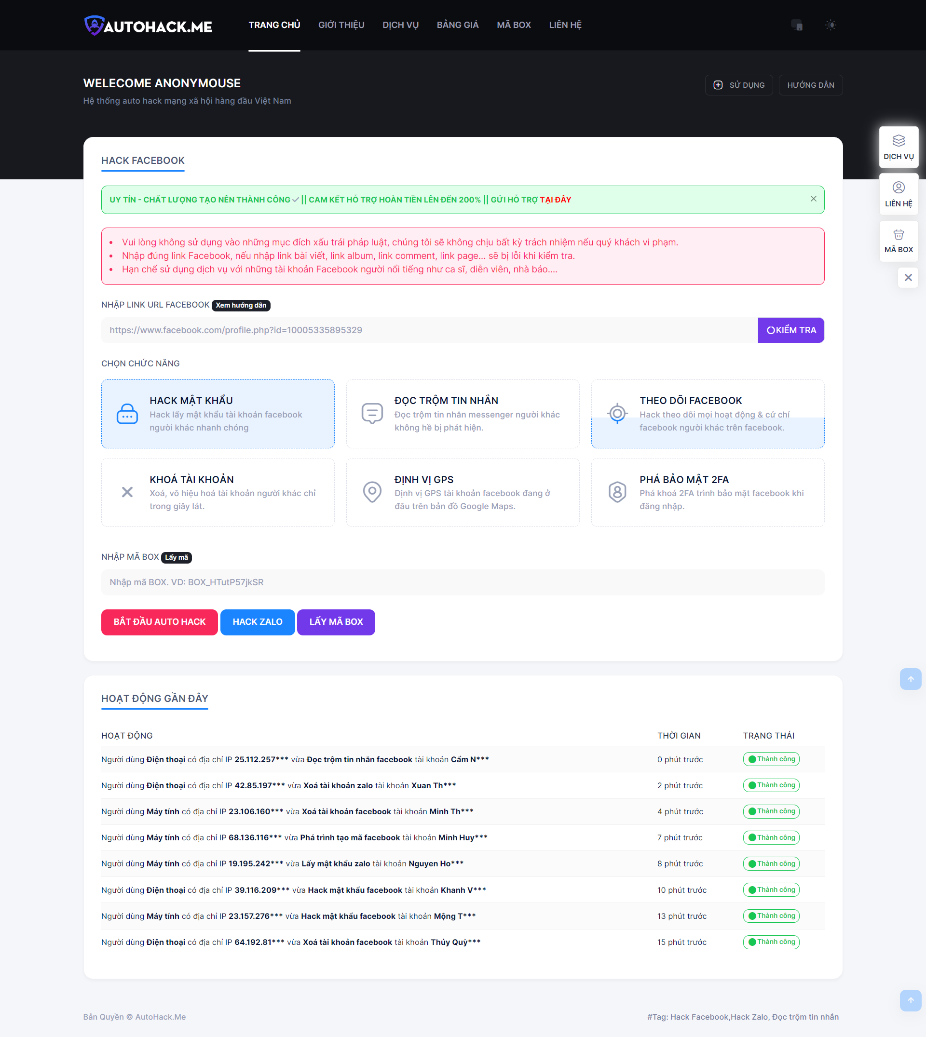Click the Thành công badge in the 0 phút trước row
926x1037 pixels.
coord(771,759)
